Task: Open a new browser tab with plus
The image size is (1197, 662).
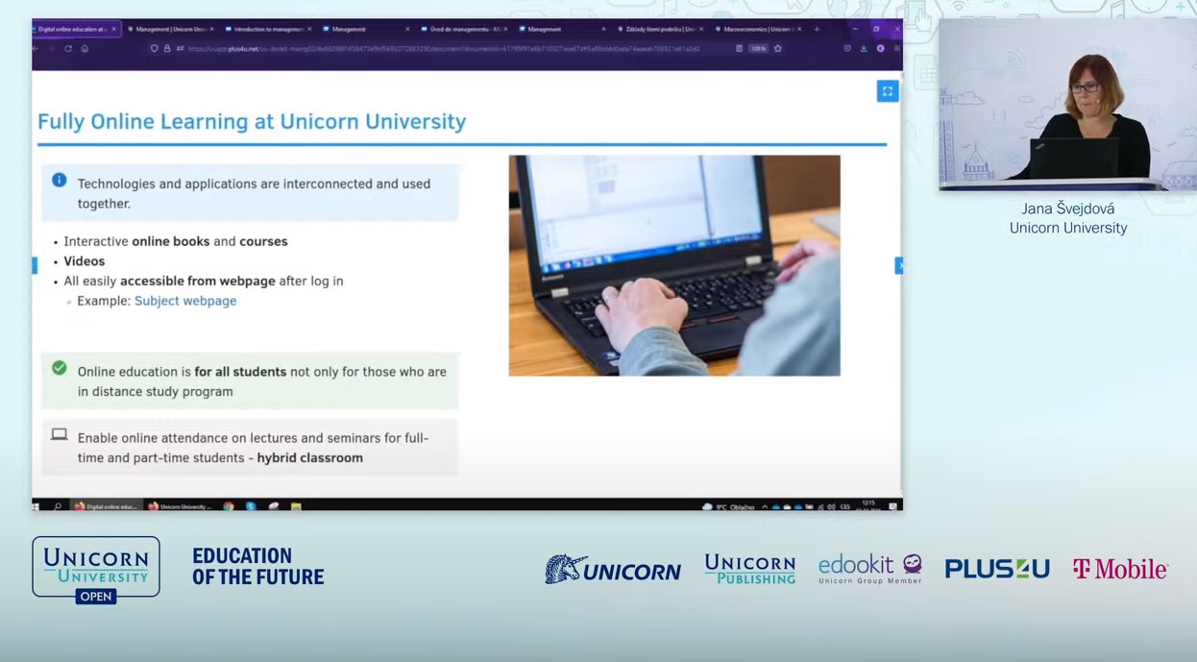Action: click(x=817, y=29)
